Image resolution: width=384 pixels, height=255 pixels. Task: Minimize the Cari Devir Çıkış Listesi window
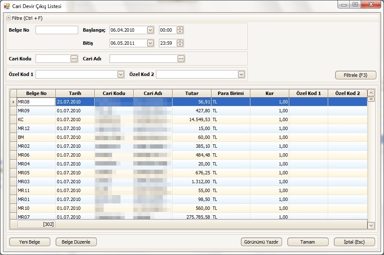click(x=343, y=5)
